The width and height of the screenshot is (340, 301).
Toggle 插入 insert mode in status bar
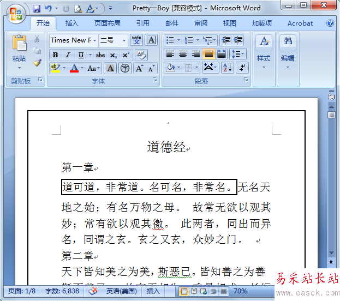153,291
